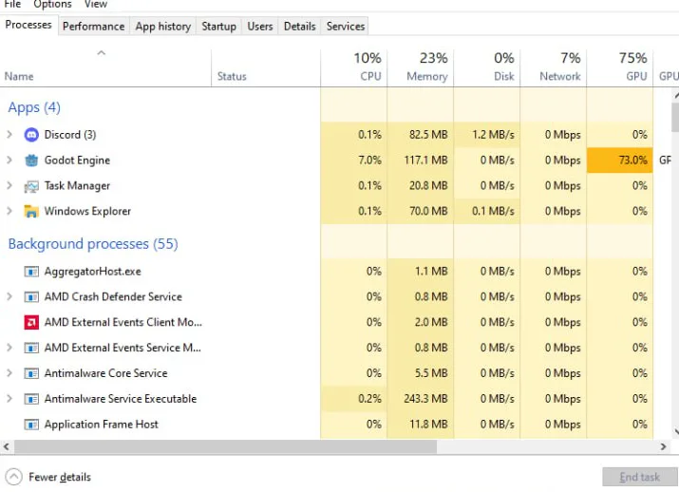
Task: Switch to the Users tab
Action: point(260,27)
